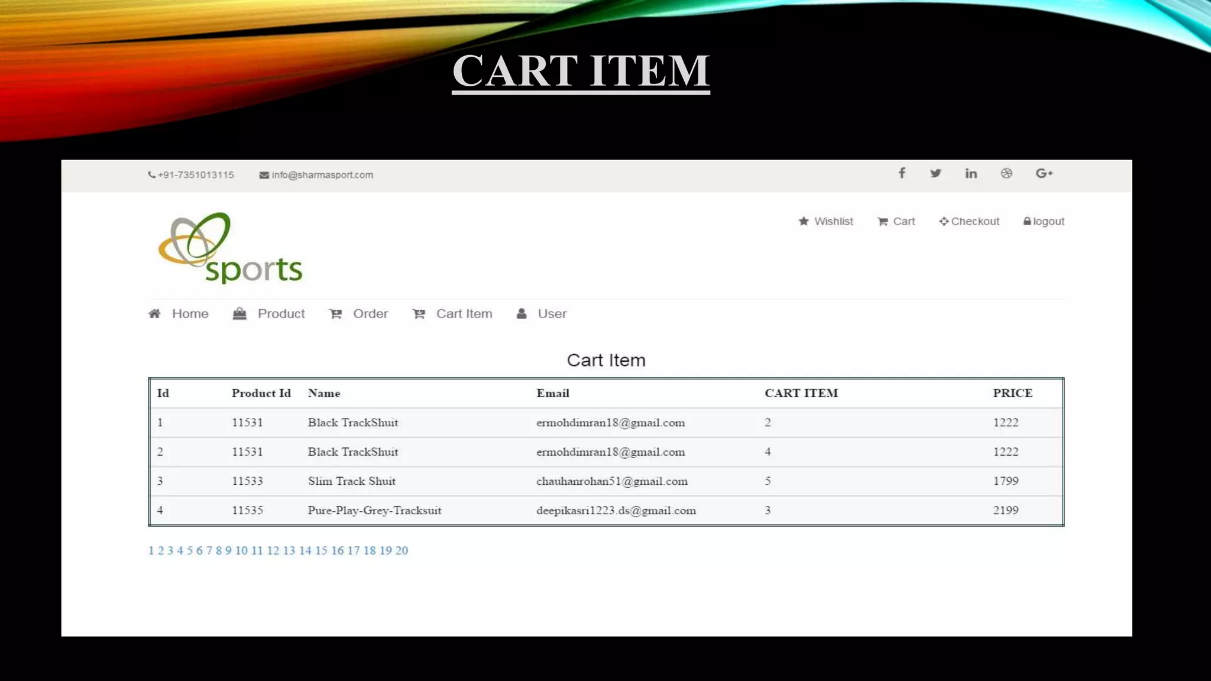Go to Cart link in header
The width and height of the screenshot is (1211, 681).
tap(904, 221)
